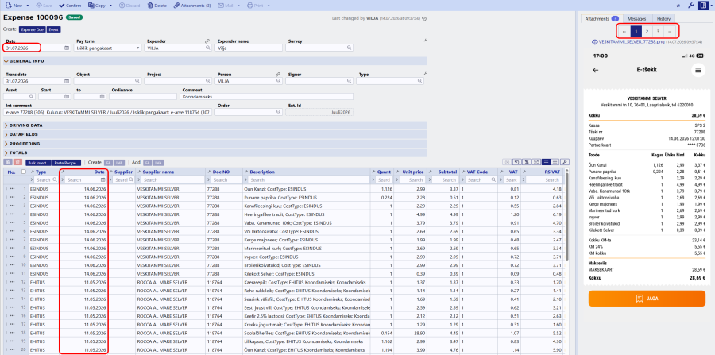Click the copy rows icon above the table

pos(8,162)
